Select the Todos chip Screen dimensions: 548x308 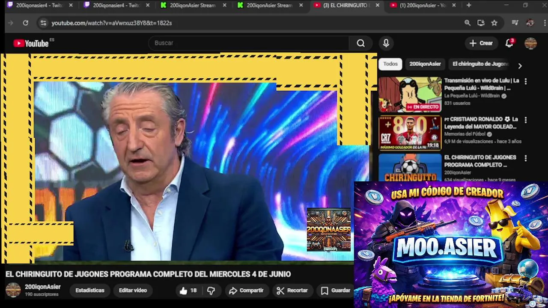click(390, 64)
